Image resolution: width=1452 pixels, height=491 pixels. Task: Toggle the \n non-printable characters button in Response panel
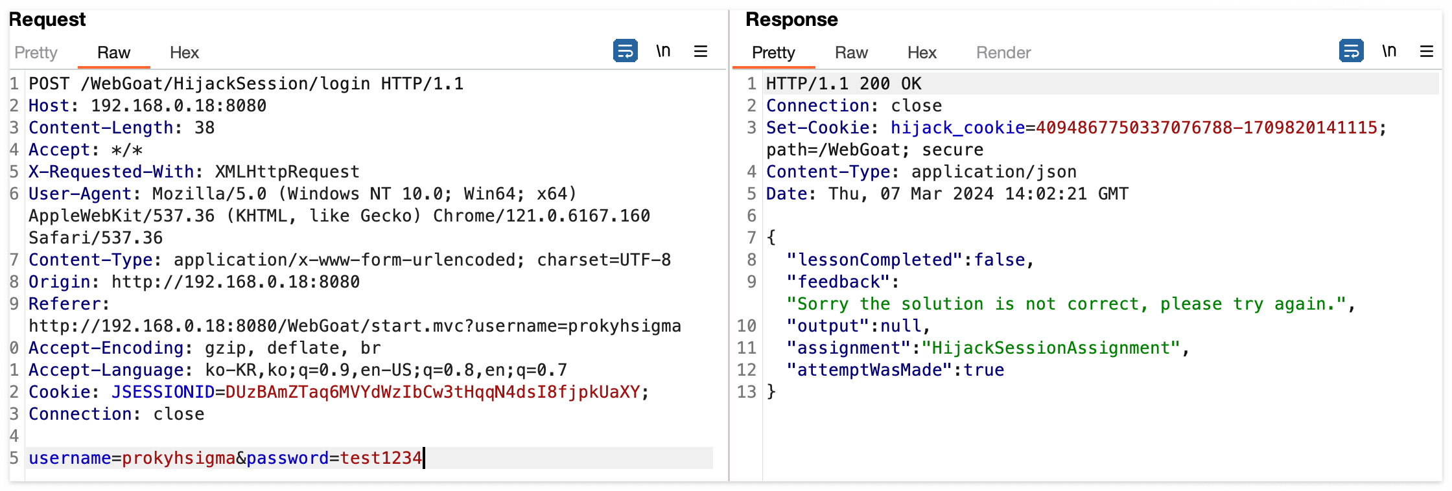1389,51
